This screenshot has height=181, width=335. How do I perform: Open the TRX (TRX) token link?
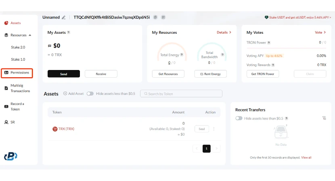tap(66, 129)
